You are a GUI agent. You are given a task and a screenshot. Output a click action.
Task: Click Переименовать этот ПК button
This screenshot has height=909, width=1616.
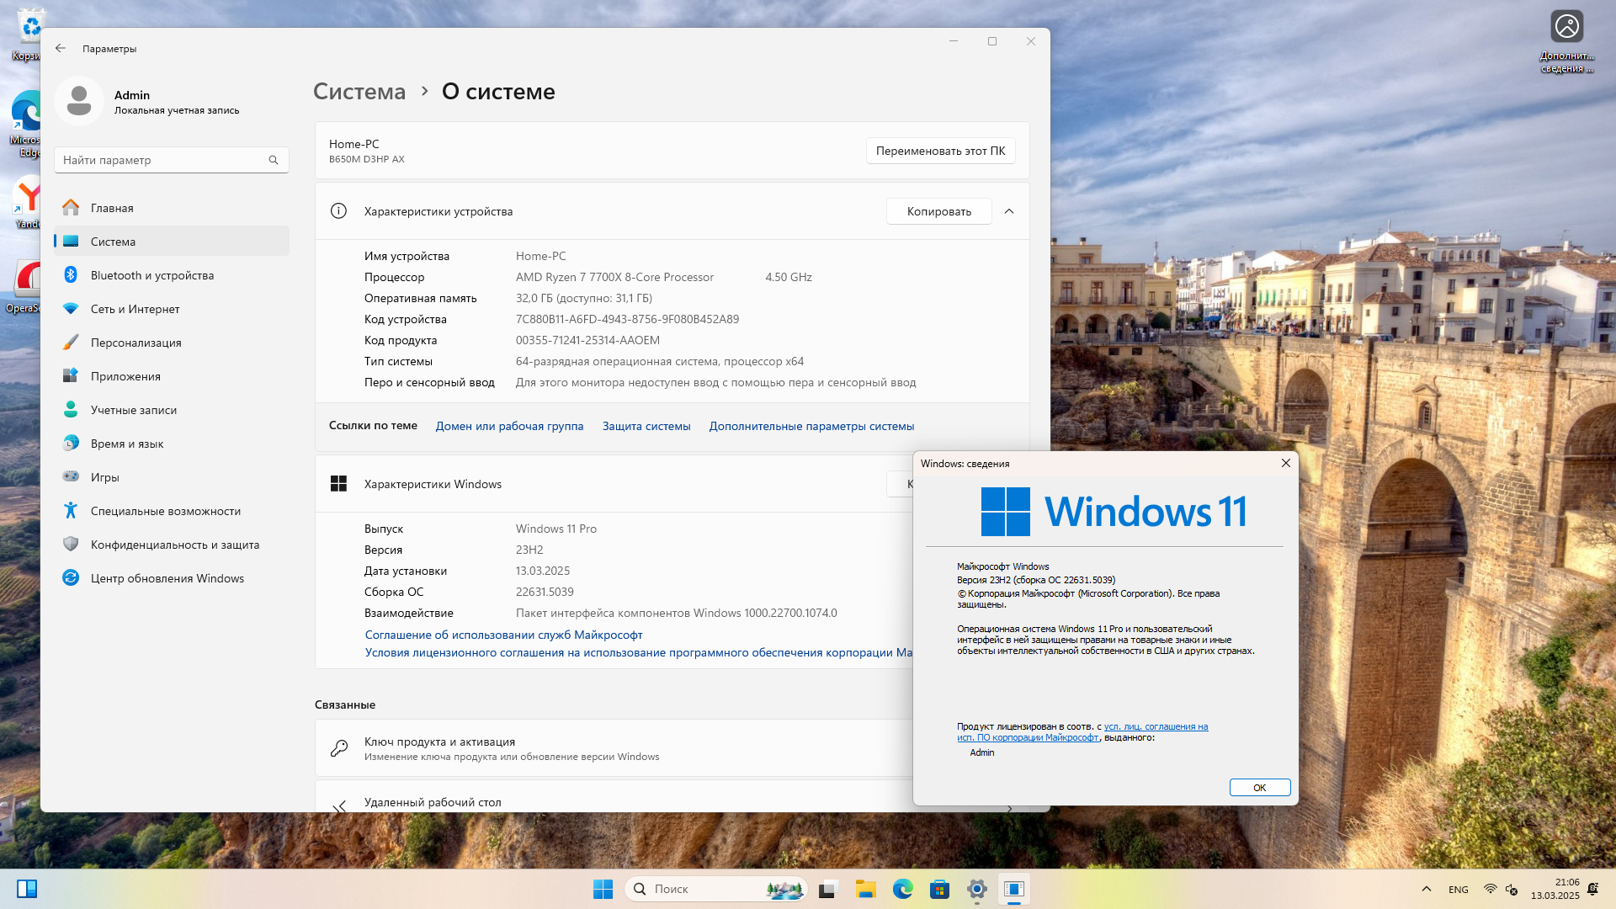tap(940, 151)
